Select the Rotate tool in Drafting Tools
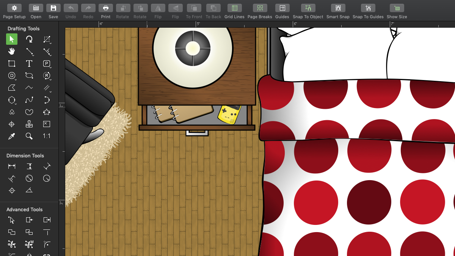Image resolution: width=455 pixels, height=256 pixels. point(29,39)
